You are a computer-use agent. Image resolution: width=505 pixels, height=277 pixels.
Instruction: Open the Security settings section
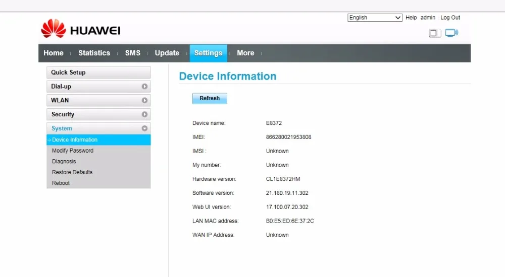pos(98,114)
